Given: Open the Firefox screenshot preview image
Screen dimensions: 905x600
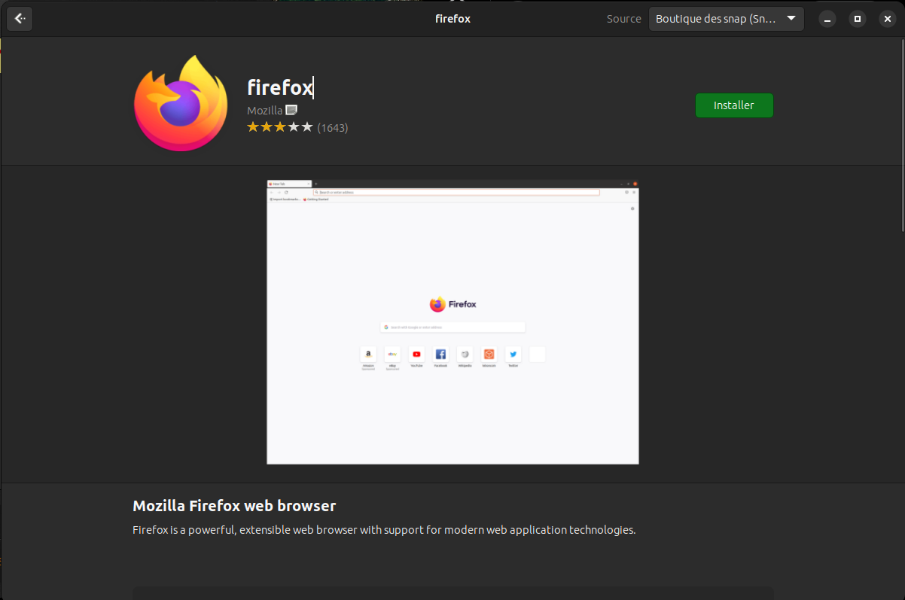Looking at the screenshot, I should (x=452, y=322).
